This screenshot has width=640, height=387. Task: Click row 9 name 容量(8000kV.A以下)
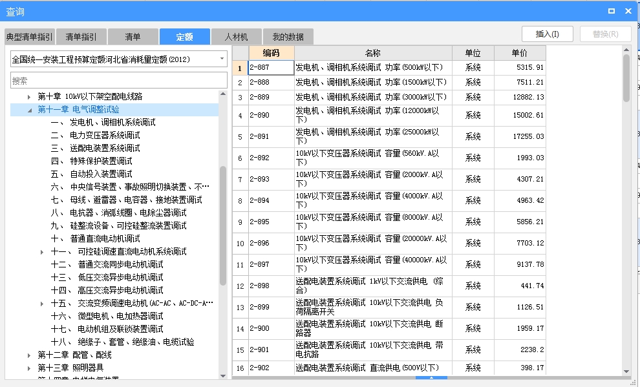point(373,222)
